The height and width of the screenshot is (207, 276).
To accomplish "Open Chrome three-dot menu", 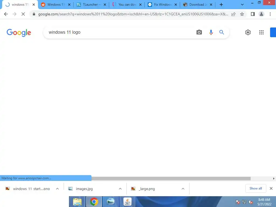I will pyautogui.click(x=270, y=14).
